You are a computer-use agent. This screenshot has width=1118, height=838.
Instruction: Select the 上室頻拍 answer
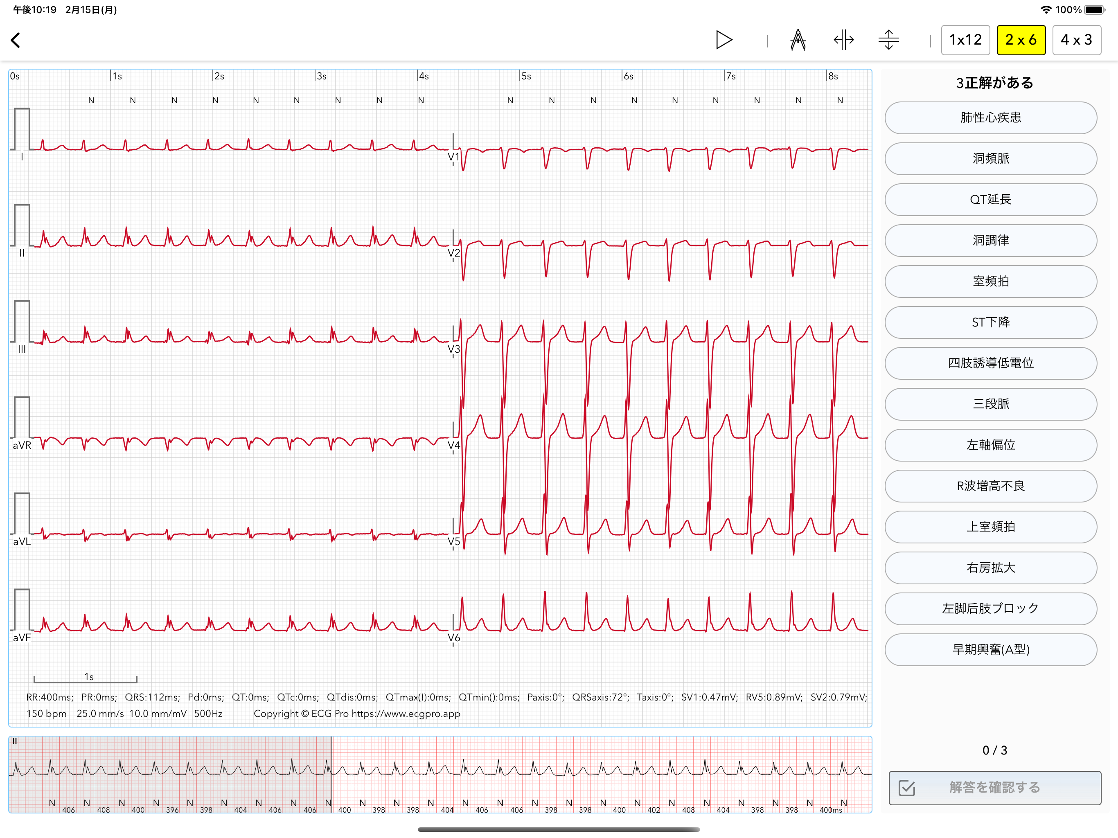pos(990,527)
